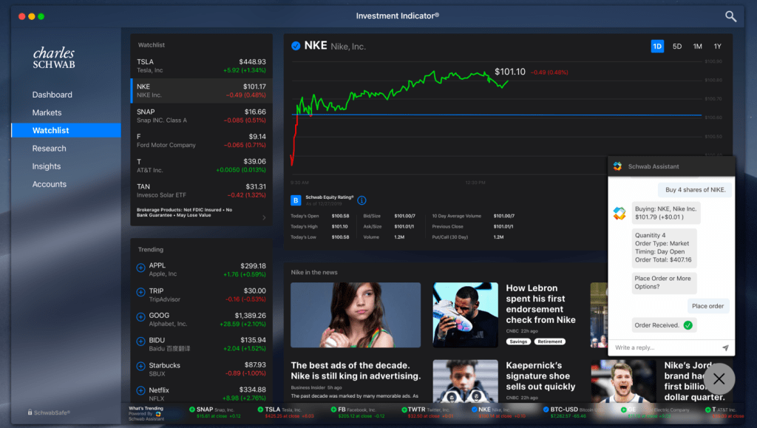Add APPL to watchlist with plus icon
The width and height of the screenshot is (757, 428).
(140, 268)
